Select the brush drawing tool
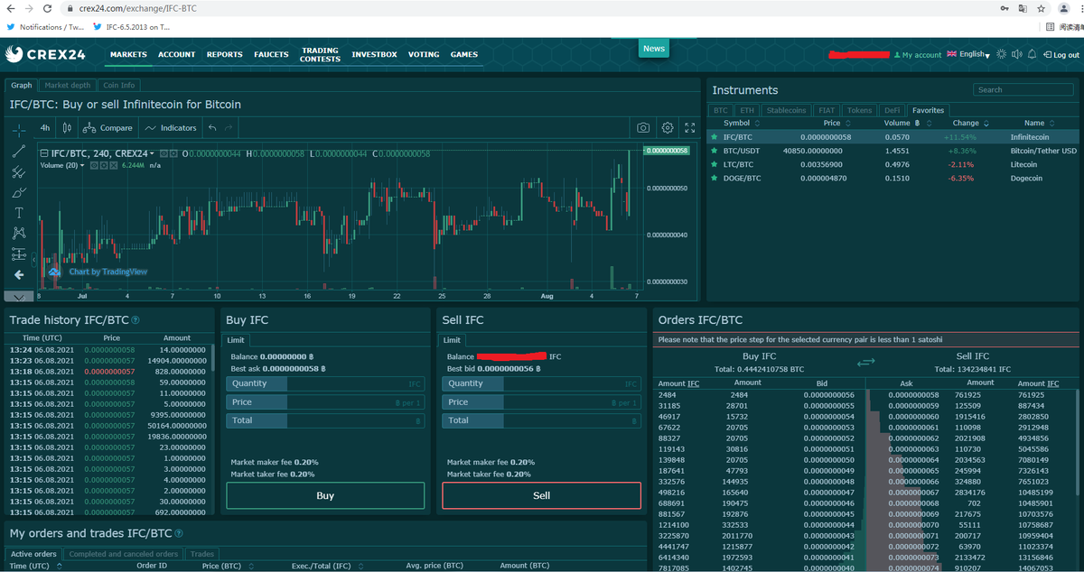The width and height of the screenshot is (1084, 572). (x=19, y=192)
